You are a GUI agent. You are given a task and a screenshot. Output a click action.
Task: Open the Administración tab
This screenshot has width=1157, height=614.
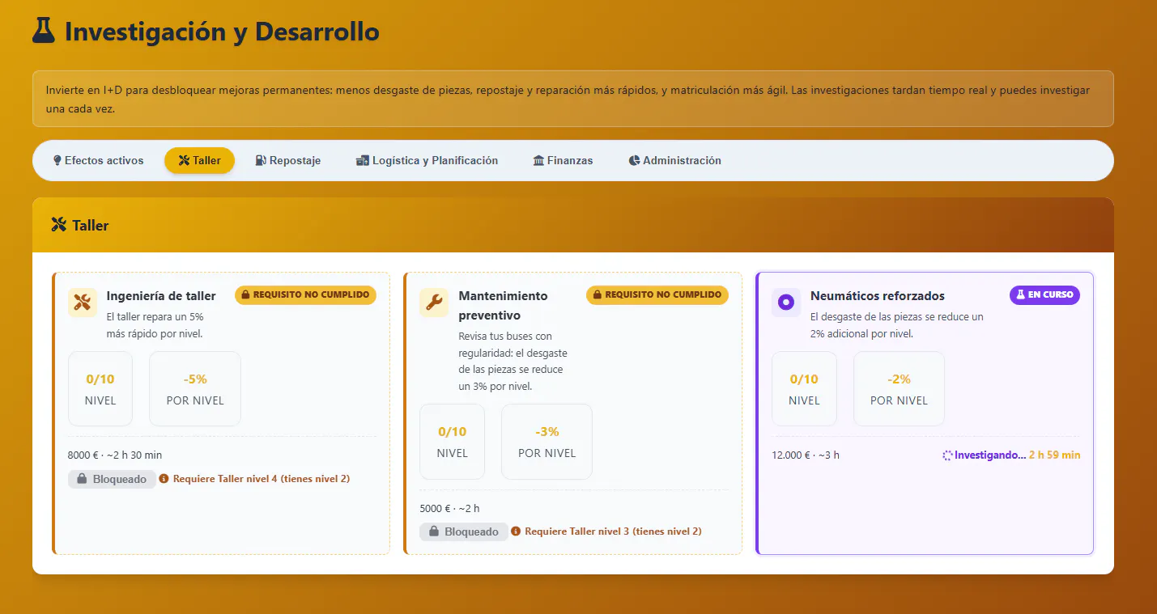pyautogui.click(x=674, y=160)
